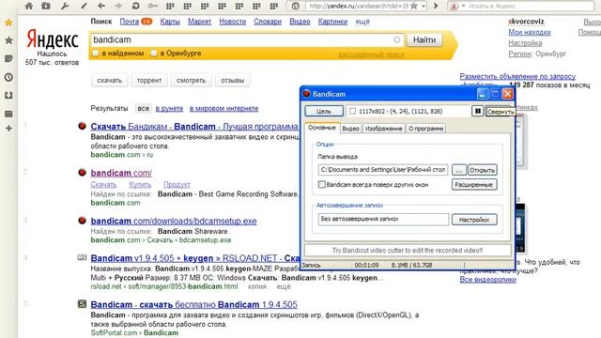Click the pencil edit icon in browser toolbar
The height and width of the screenshot is (338, 601).
coord(84,6)
